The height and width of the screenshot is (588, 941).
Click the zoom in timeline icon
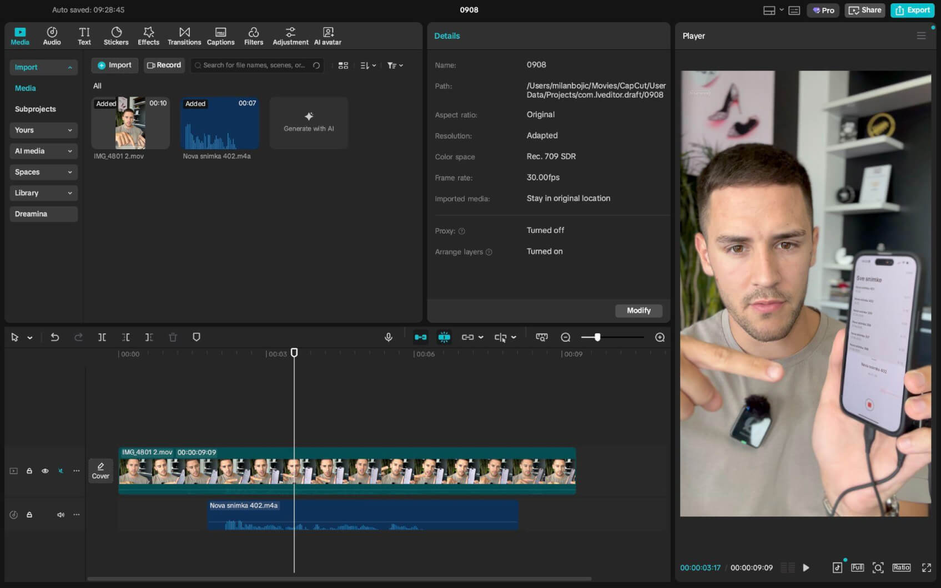(x=660, y=337)
